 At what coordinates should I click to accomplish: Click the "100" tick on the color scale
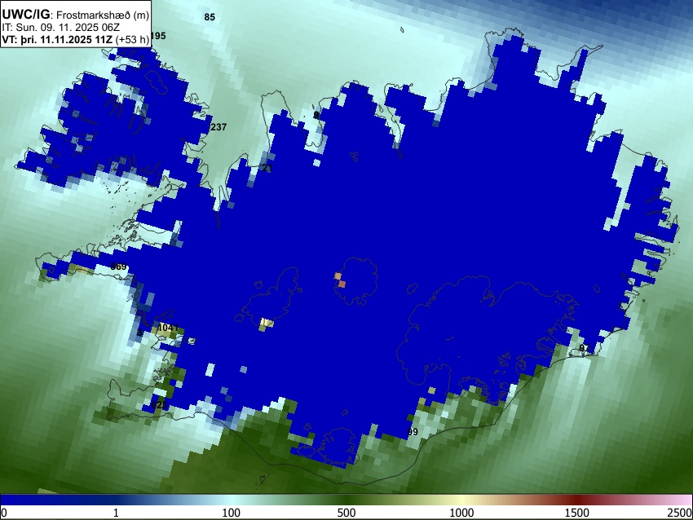coord(232,513)
